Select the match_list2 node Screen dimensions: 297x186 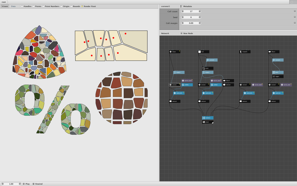point(179,93)
